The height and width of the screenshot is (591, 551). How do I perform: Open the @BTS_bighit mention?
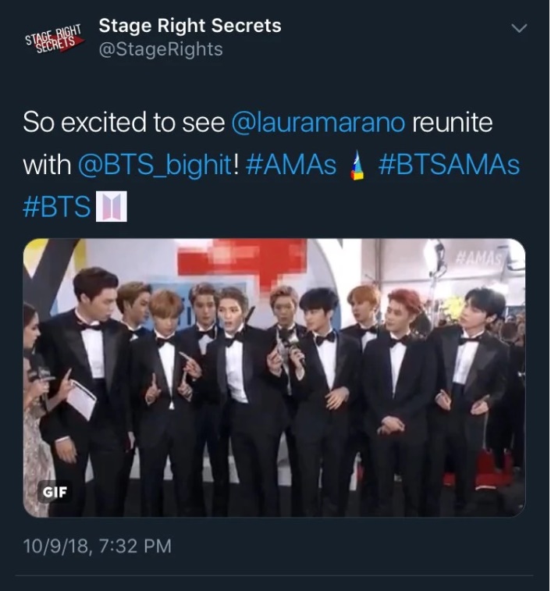[x=155, y=166]
